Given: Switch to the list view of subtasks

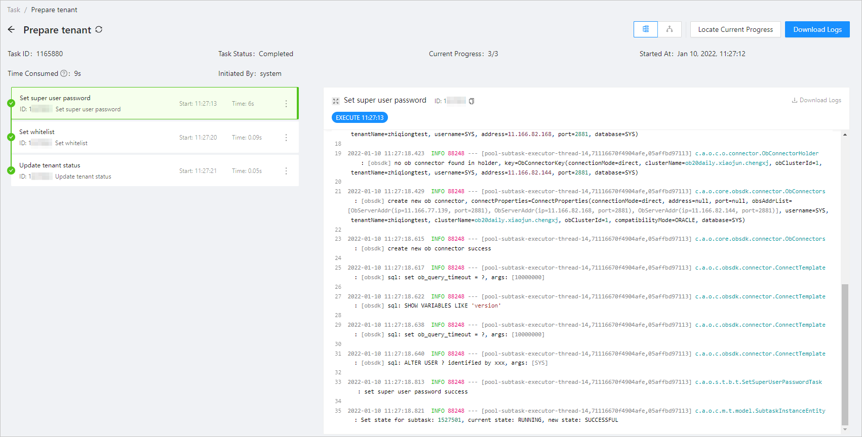Looking at the screenshot, I should (x=646, y=29).
